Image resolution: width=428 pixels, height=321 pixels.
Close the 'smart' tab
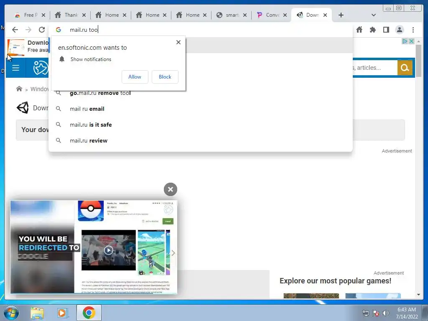(245, 15)
